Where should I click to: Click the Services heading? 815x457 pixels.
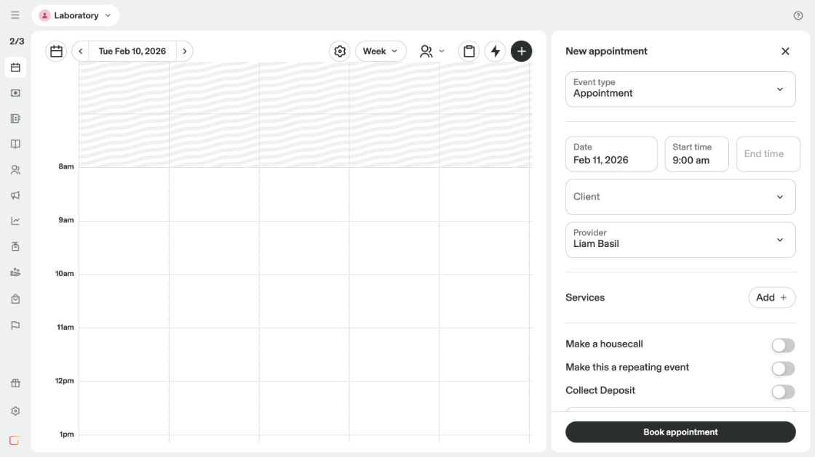point(585,298)
